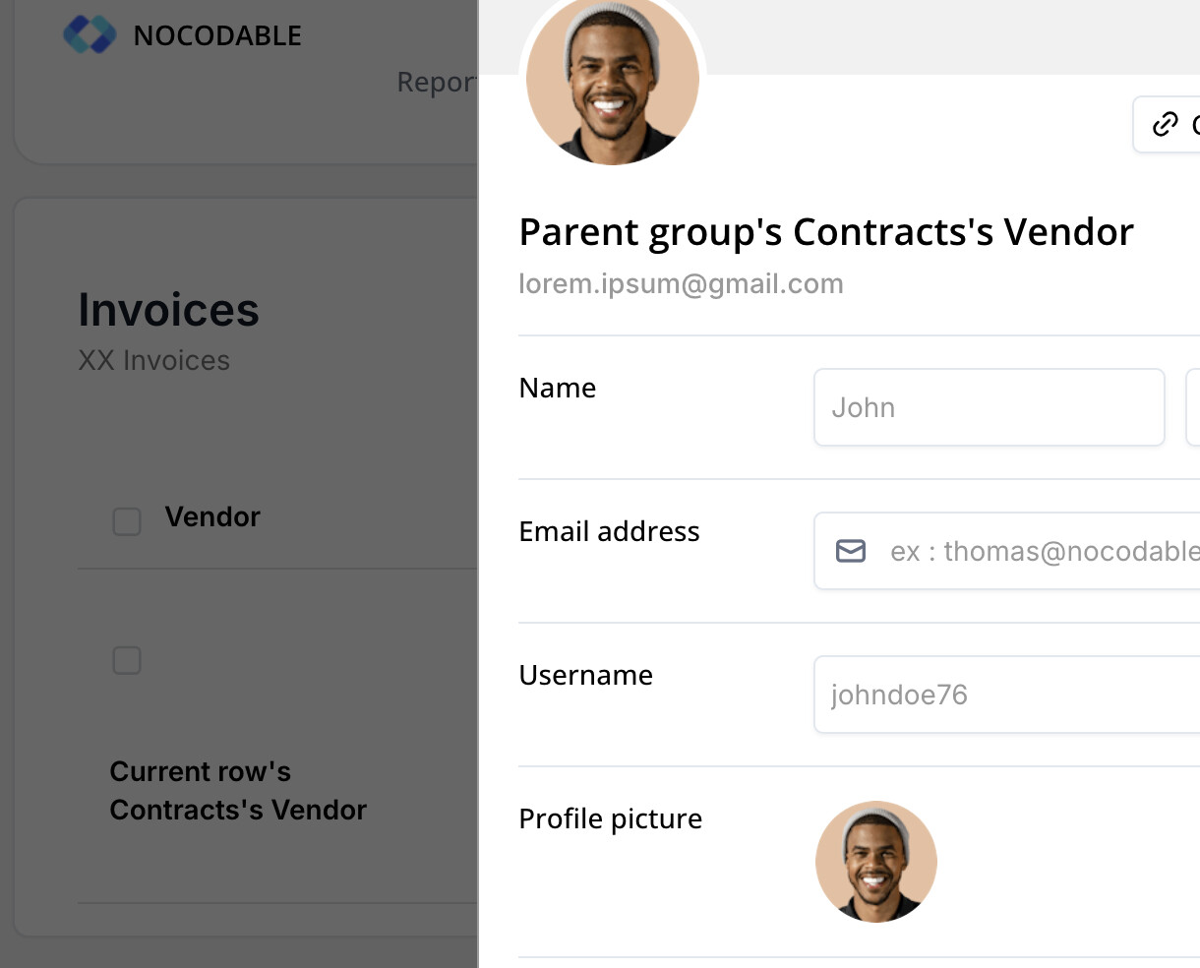Click the Profile picture label

tap(611, 819)
